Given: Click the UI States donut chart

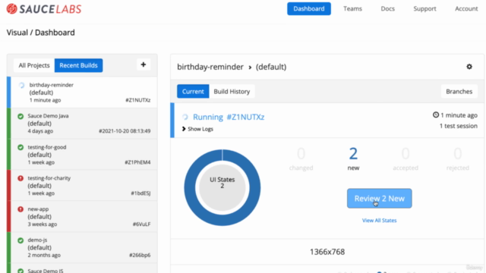Looking at the screenshot, I should (x=222, y=187).
